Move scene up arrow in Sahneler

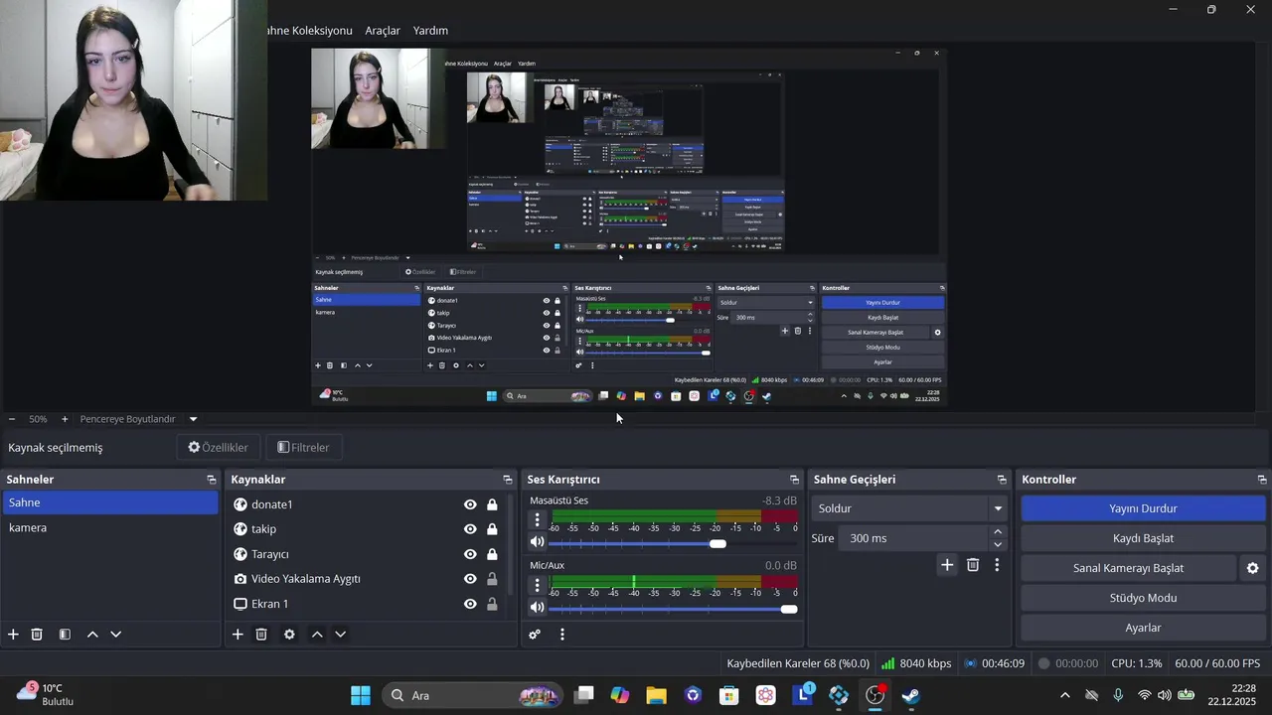pos(92,634)
